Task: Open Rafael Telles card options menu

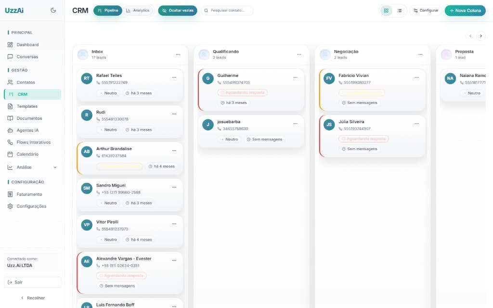Action: point(174,77)
